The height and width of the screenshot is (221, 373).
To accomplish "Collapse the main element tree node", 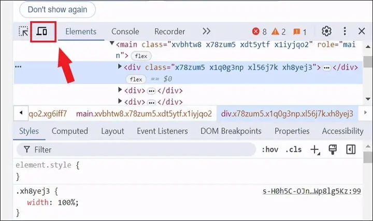I will click(112, 43).
